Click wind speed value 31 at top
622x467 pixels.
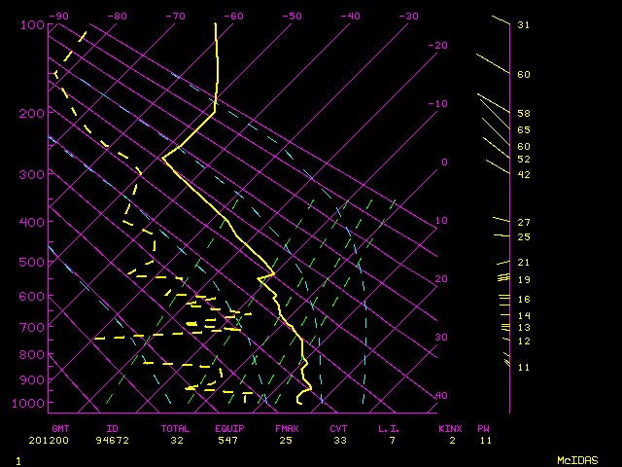pyautogui.click(x=523, y=24)
